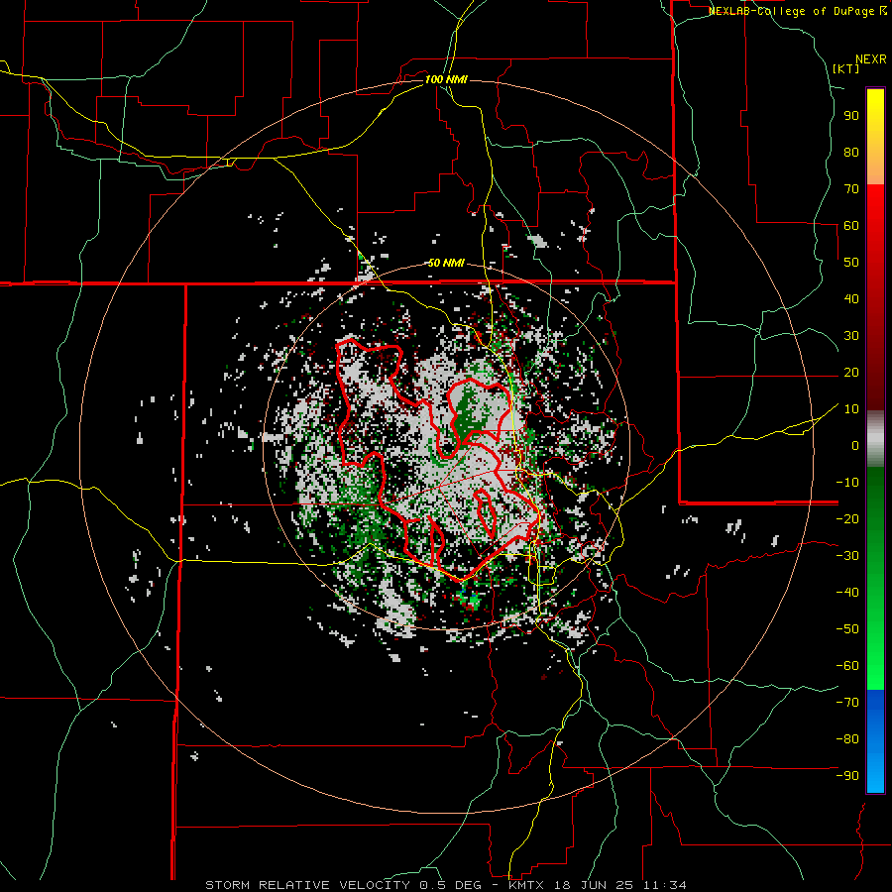Click the -60 knot scale label
The height and width of the screenshot is (892, 892).
(x=847, y=666)
